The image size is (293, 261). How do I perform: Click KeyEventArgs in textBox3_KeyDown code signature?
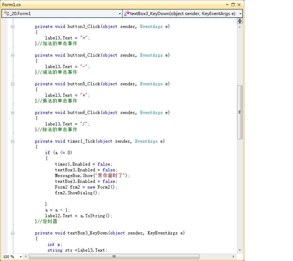(162, 233)
